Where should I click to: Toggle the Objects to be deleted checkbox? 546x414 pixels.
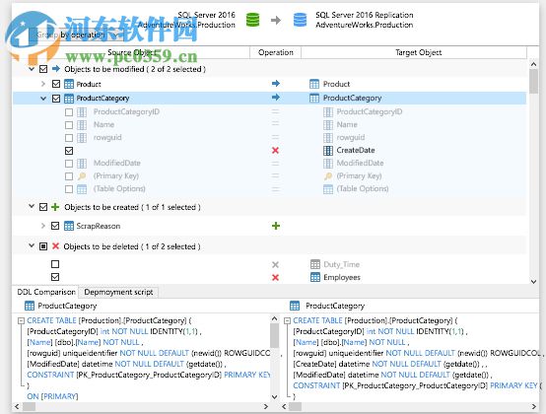(43, 246)
